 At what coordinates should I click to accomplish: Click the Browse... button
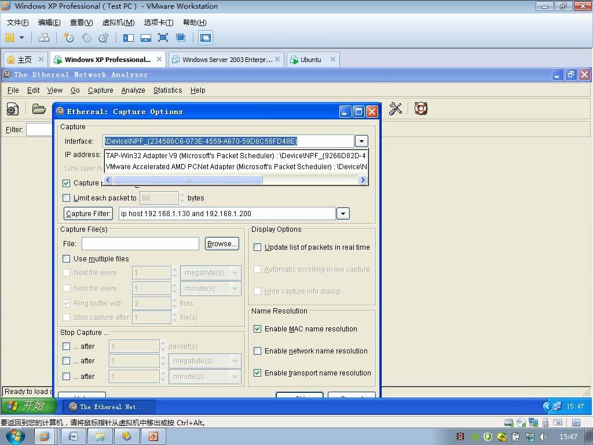pyautogui.click(x=222, y=244)
